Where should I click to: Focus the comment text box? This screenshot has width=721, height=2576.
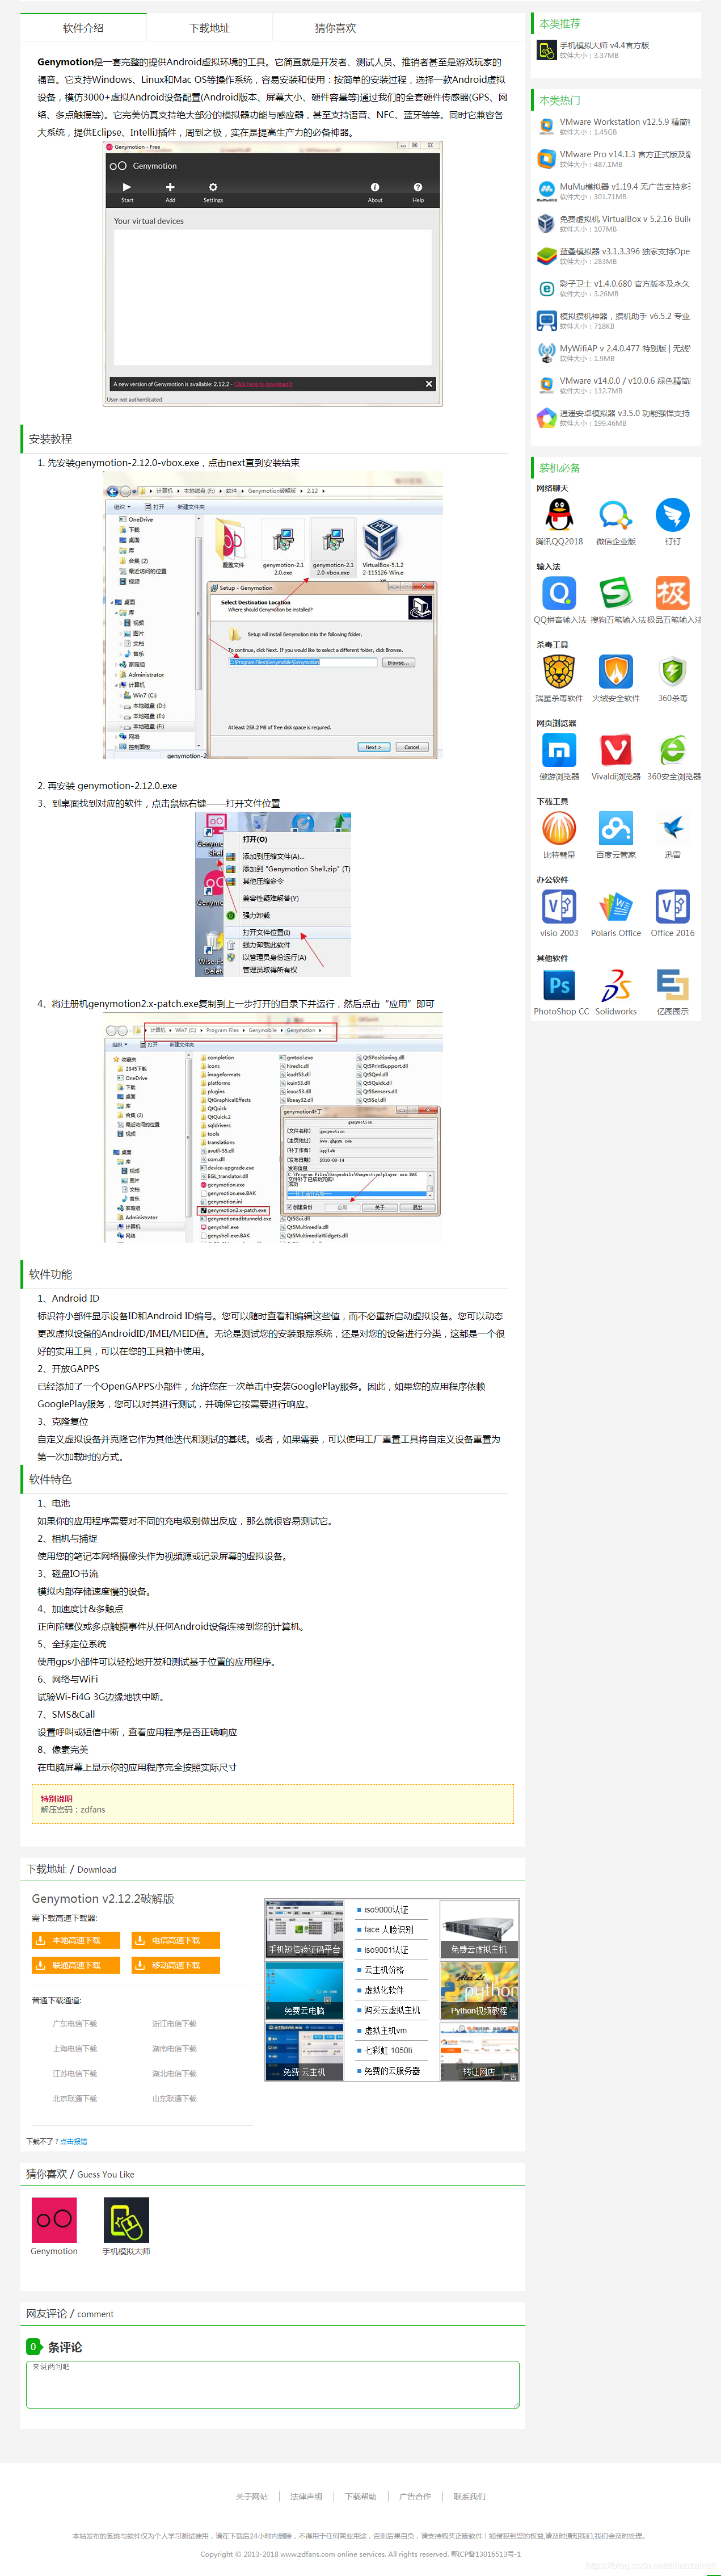pyautogui.click(x=273, y=2385)
